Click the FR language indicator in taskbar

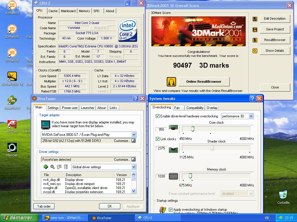pos(267,218)
